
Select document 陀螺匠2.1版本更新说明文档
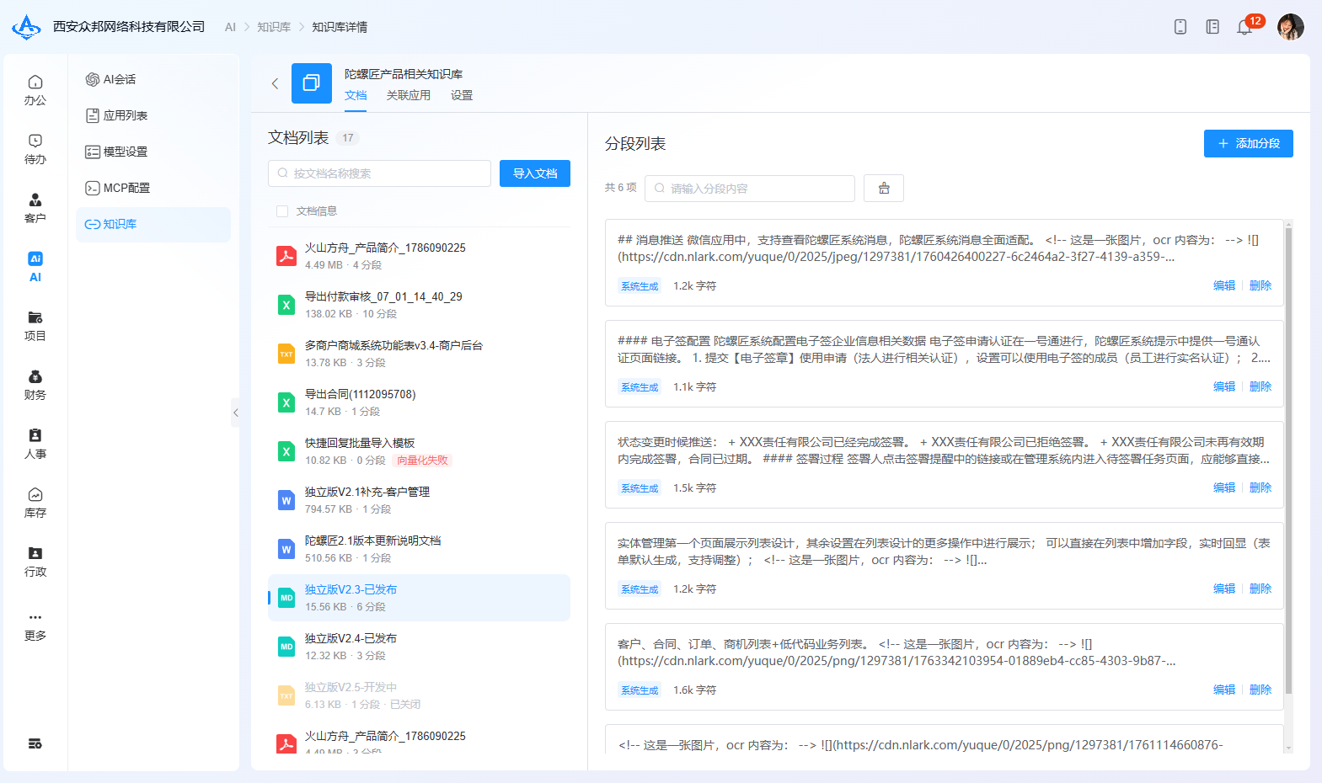click(419, 549)
